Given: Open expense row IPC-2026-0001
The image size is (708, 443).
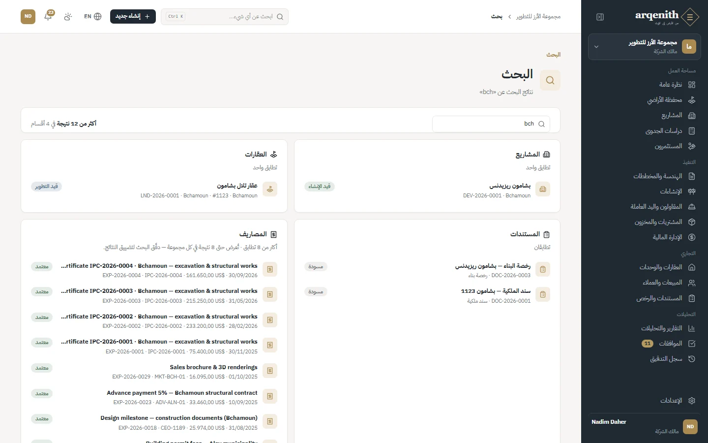Looking at the screenshot, I should pos(154,346).
